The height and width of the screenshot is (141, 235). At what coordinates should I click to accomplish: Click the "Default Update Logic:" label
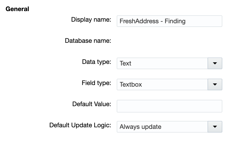tap(80, 125)
